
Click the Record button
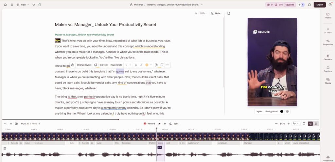coord(149,123)
